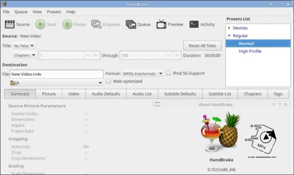294x175 pixels.
Task: Toggle the Web optimized checkbox
Action: (108, 81)
